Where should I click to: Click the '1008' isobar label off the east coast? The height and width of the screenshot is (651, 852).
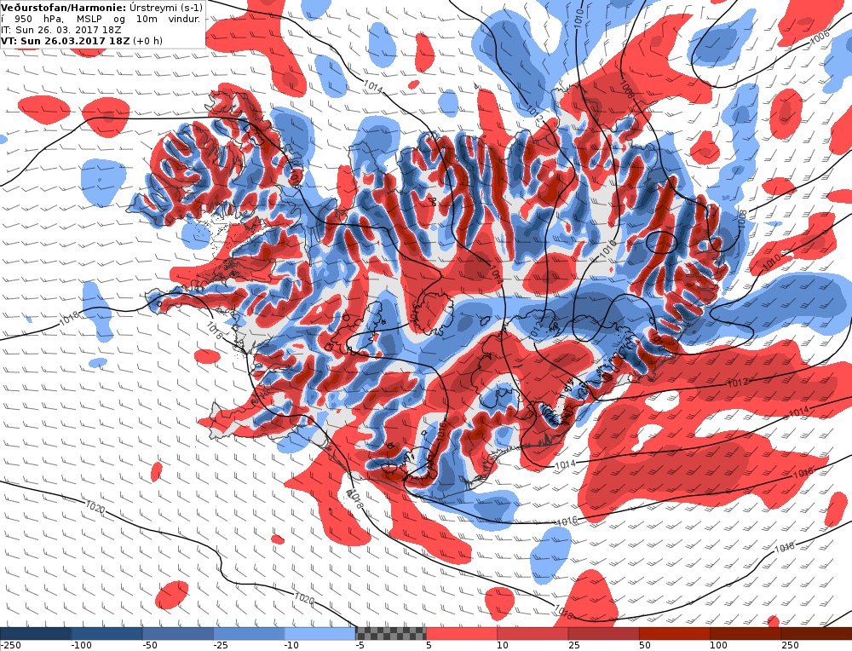point(742,218)
